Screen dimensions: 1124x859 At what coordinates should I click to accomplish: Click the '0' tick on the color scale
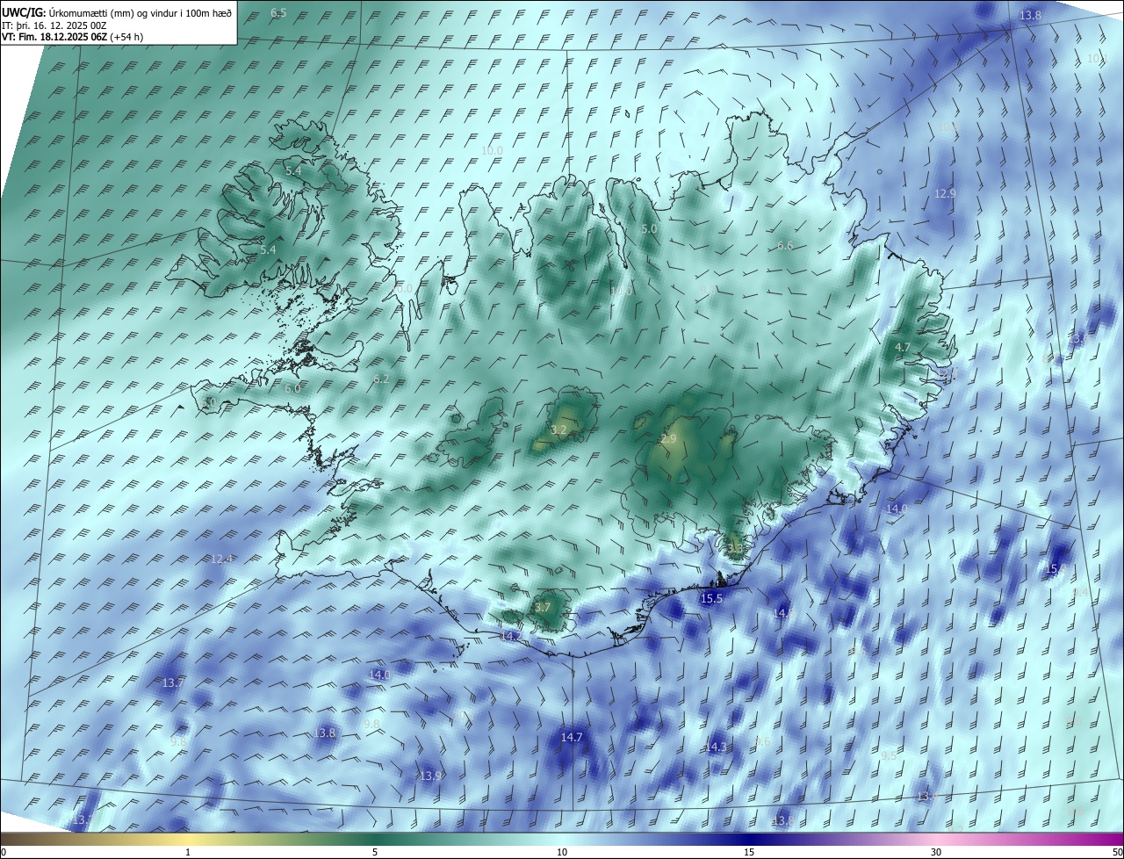pyautogui.click(x=4, y=852)
